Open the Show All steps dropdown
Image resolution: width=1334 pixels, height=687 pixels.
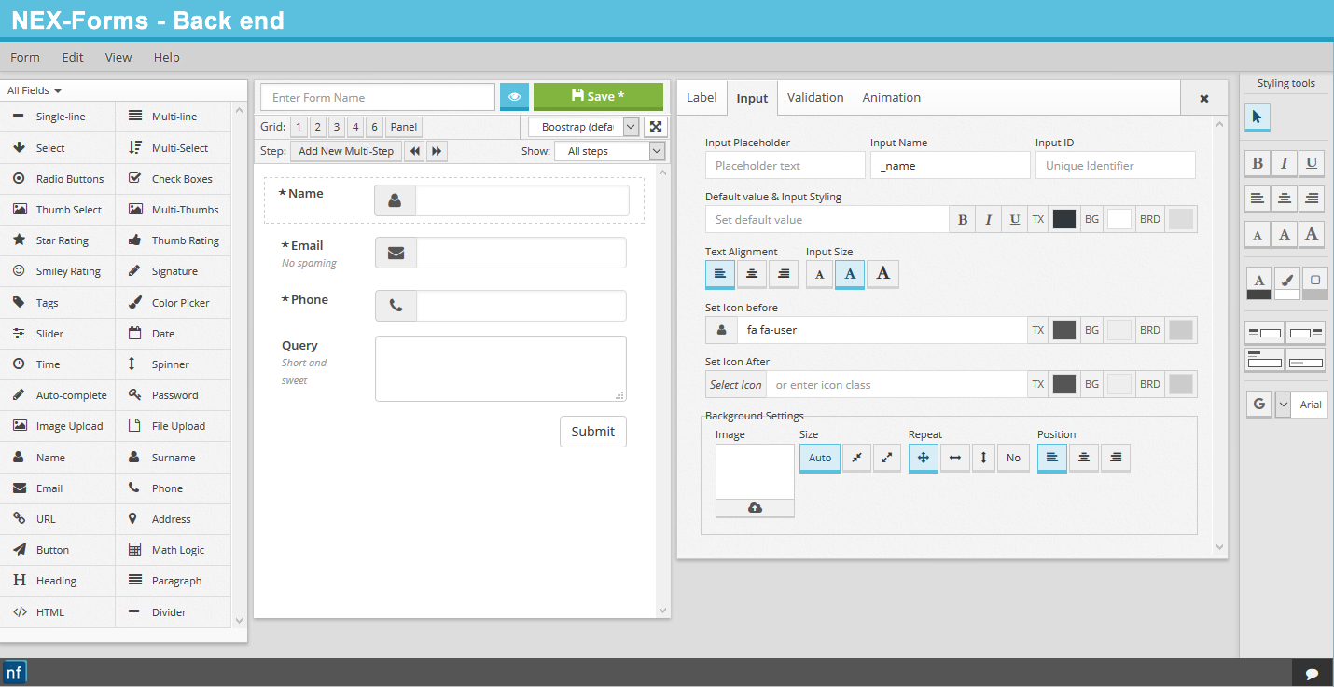(610, 151)
